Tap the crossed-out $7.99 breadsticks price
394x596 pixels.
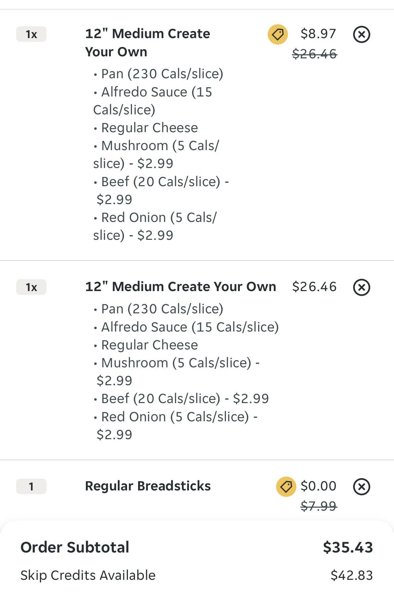[318, 506]
